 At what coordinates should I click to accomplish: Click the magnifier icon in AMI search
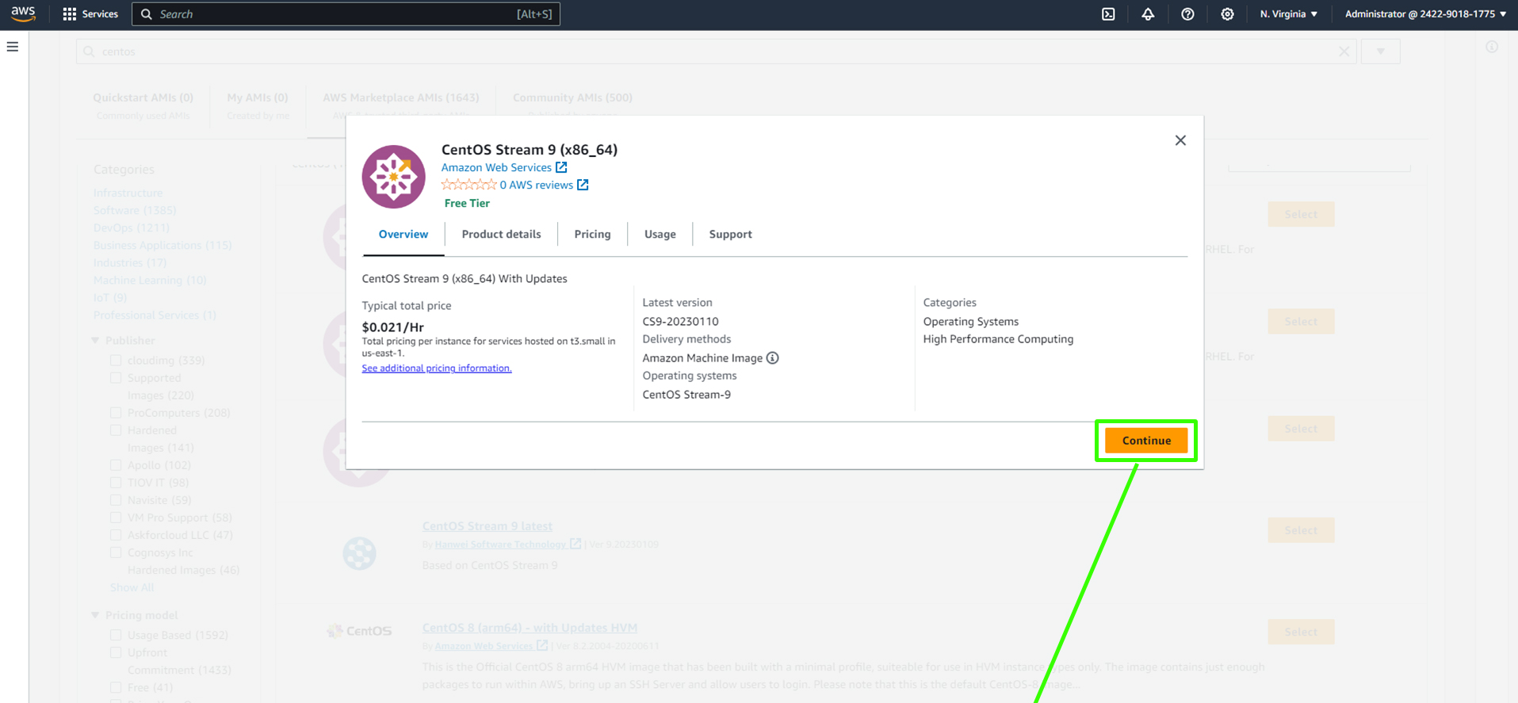click(90, 52)
